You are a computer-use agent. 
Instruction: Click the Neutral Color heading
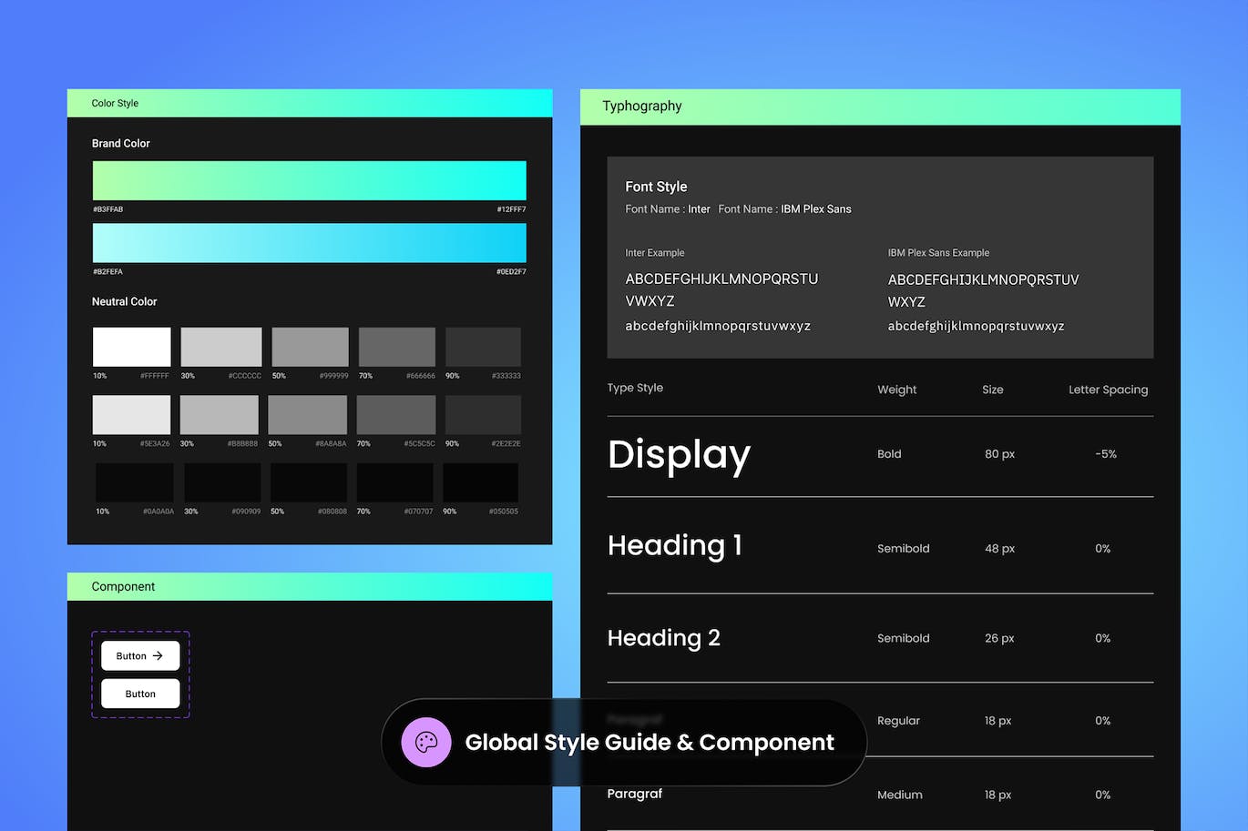click(124, 301)
